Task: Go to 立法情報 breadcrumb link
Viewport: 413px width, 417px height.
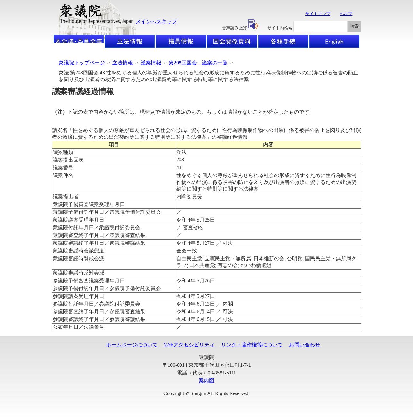Action: pos(123,62)
